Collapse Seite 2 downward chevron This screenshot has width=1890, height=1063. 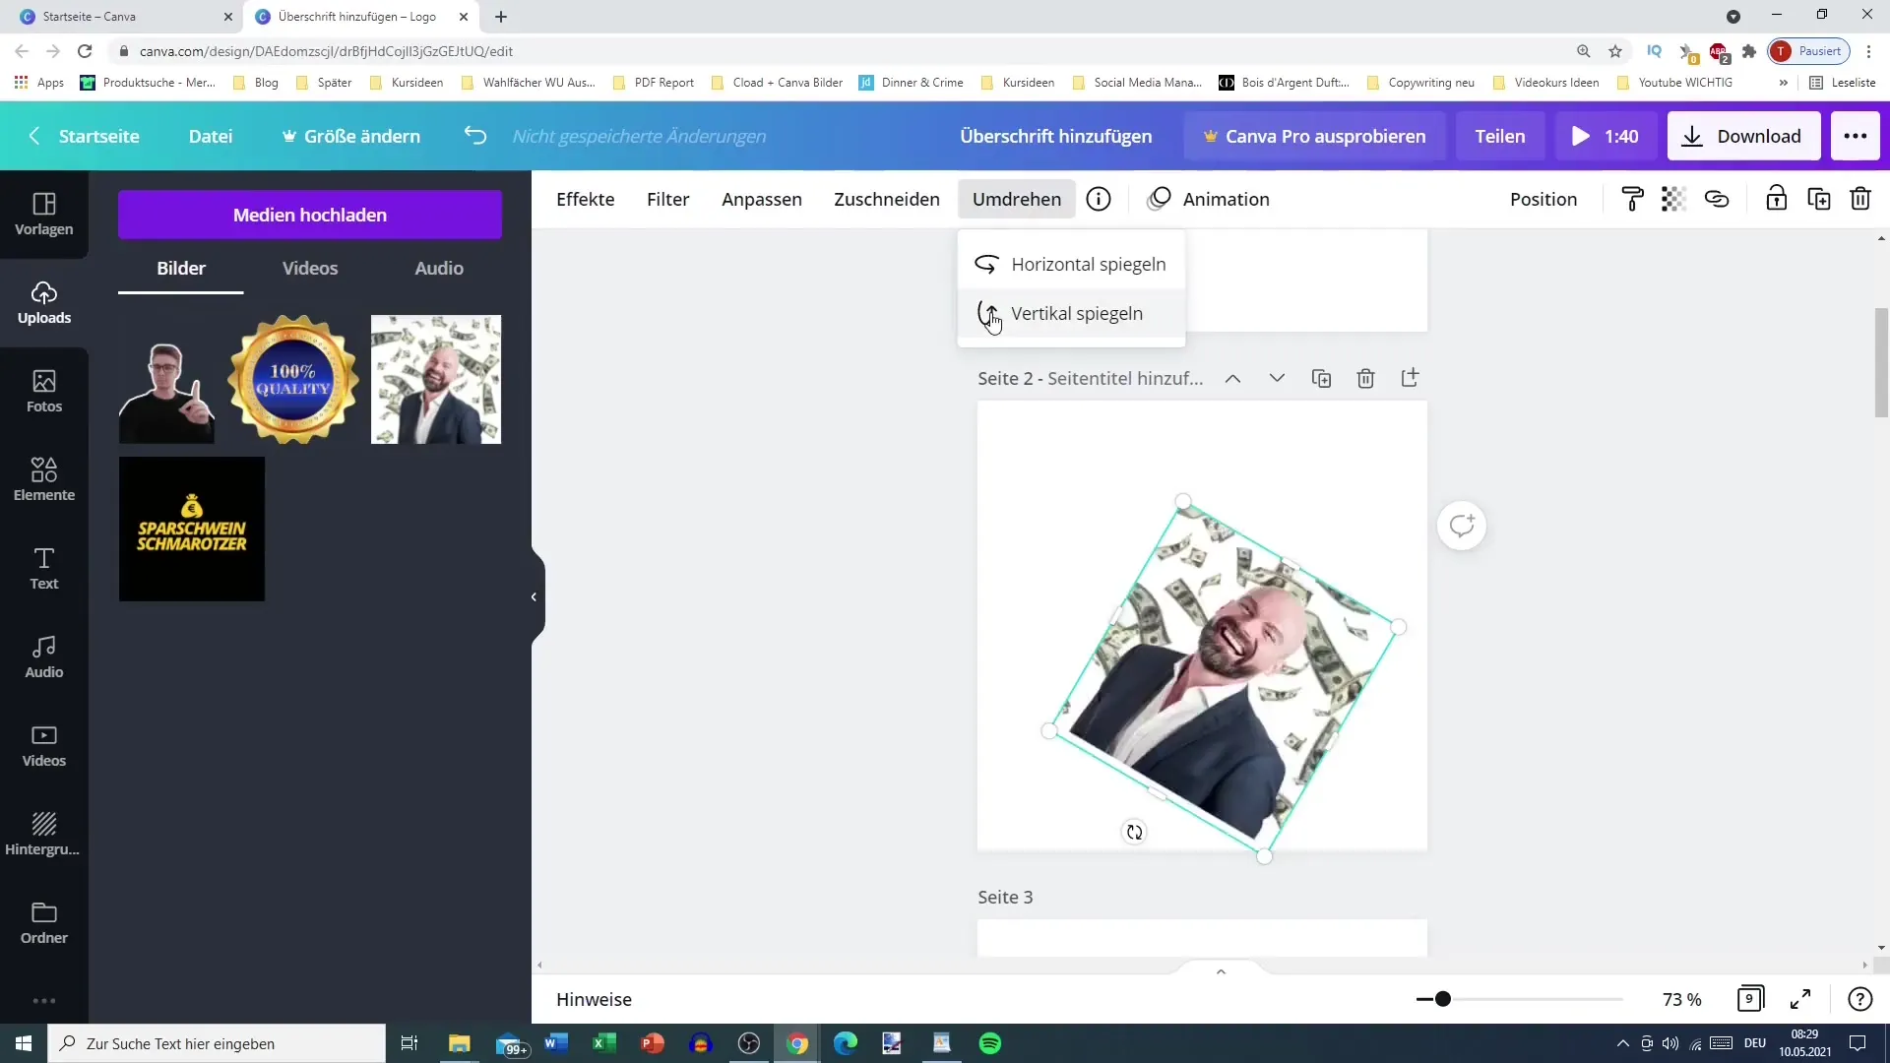pyautogui.click(x=1278, y=378)
